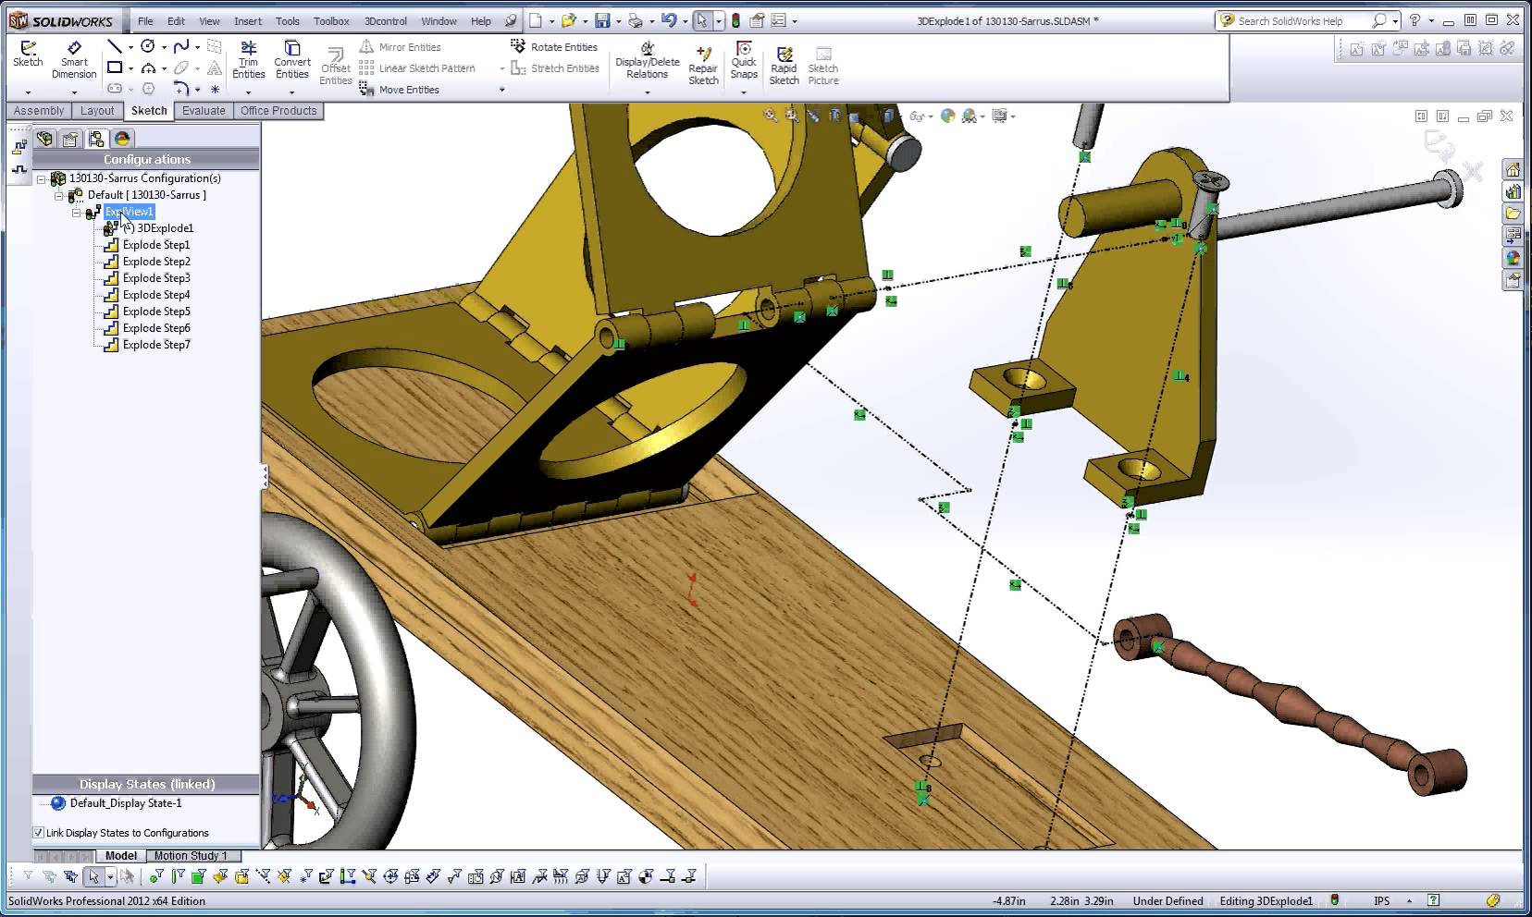Open the Toolbox menu

330,20
